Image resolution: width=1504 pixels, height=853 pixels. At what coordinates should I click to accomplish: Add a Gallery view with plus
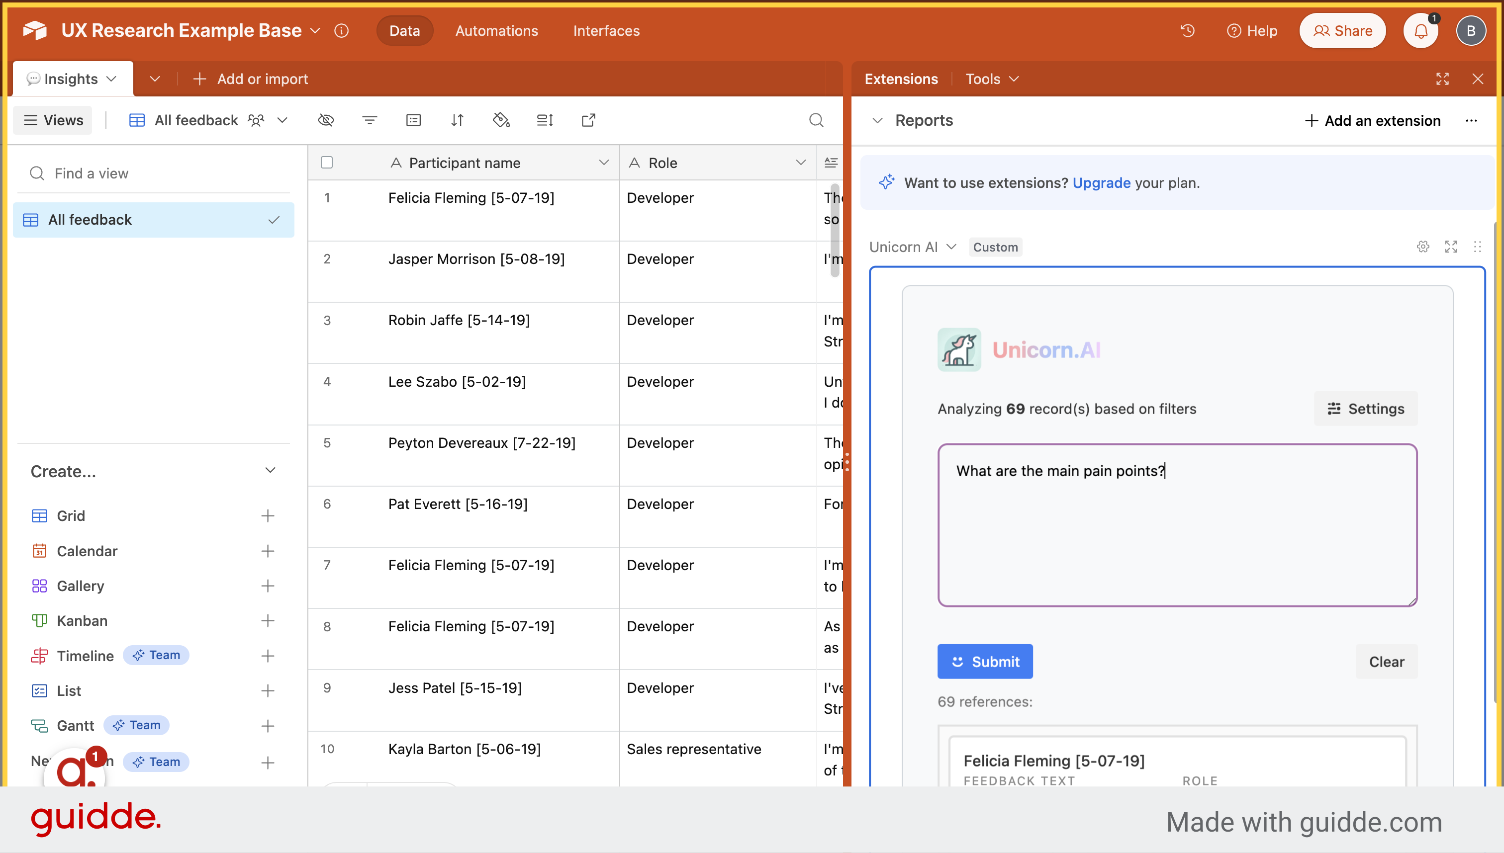tap(268, 585)
